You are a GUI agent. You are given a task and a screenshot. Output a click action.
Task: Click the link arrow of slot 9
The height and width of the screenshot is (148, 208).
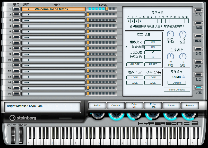(x=27, y=54)
